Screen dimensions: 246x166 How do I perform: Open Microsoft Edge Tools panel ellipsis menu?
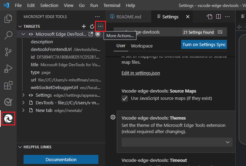click(97, 17)
